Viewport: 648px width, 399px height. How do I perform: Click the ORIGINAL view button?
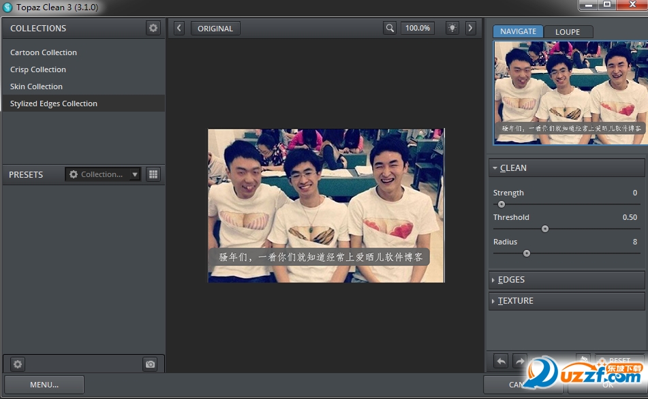click(x=215, y=29)
